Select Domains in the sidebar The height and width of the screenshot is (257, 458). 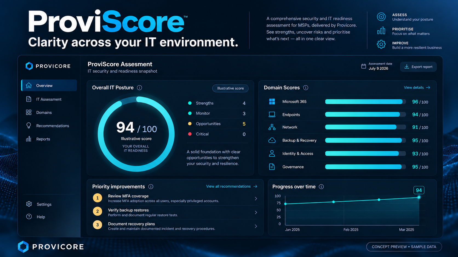(44, 113)
